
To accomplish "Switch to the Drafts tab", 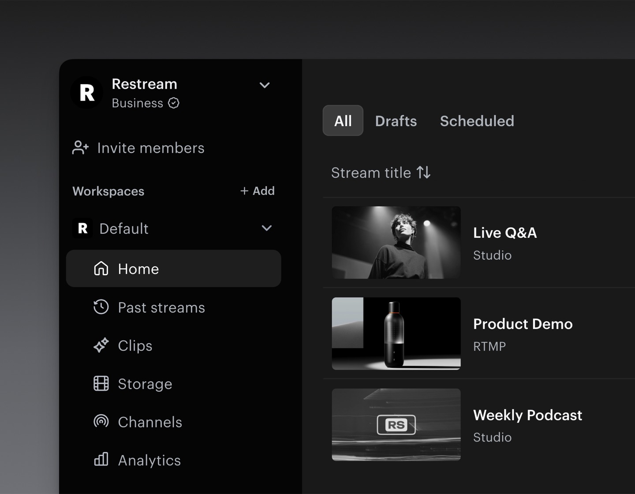I will tap(396, 121).
